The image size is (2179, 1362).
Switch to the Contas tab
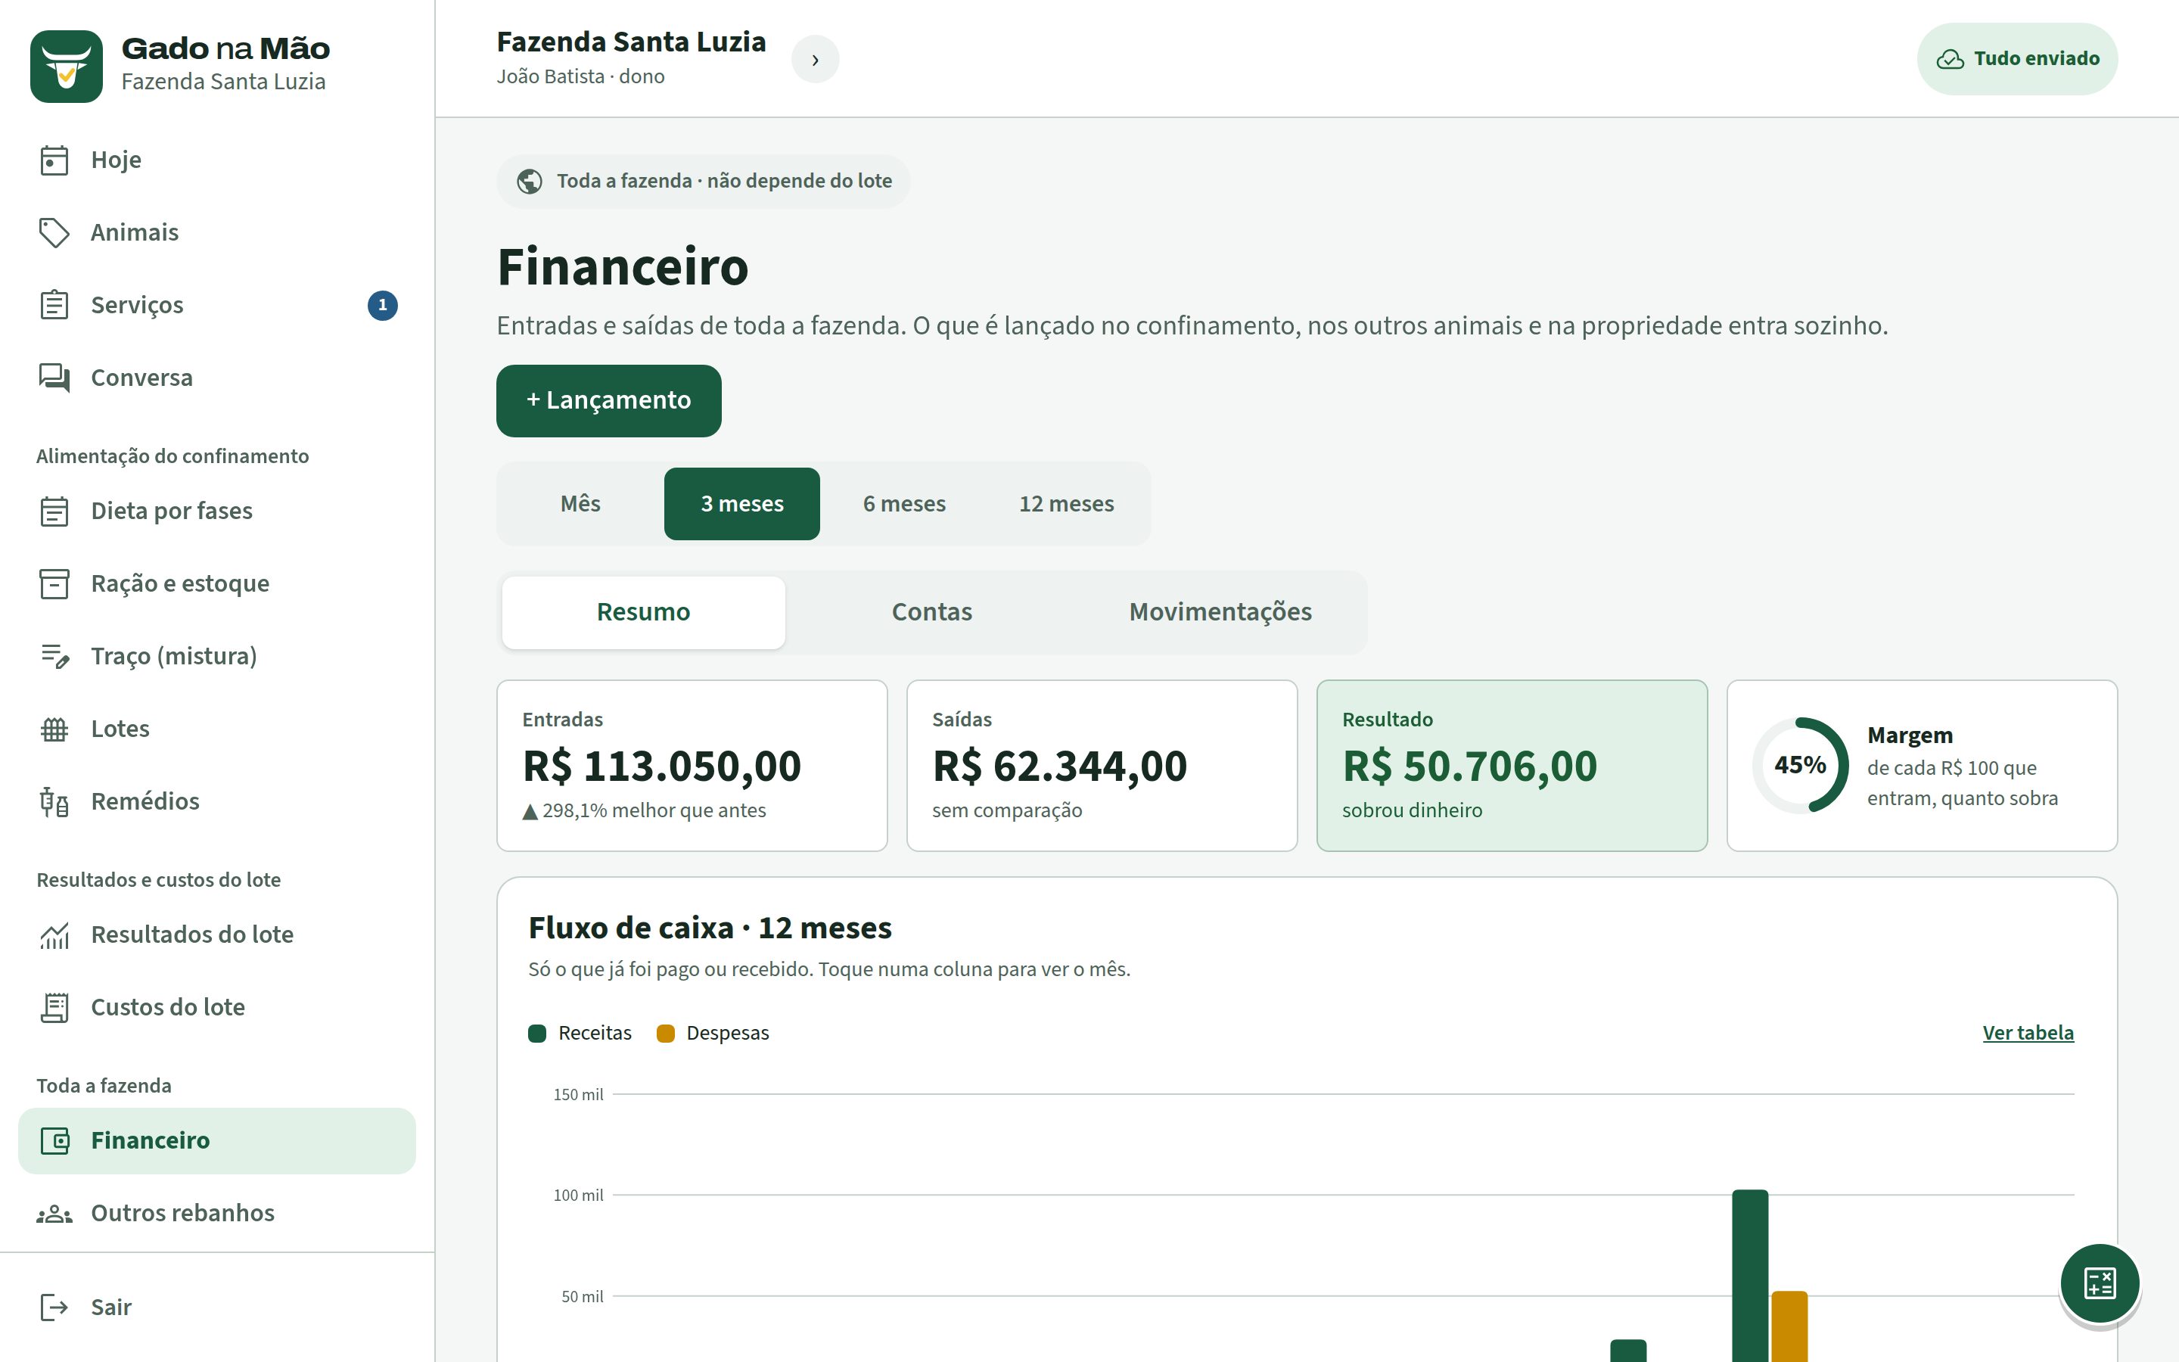click(x=932, y=613)
